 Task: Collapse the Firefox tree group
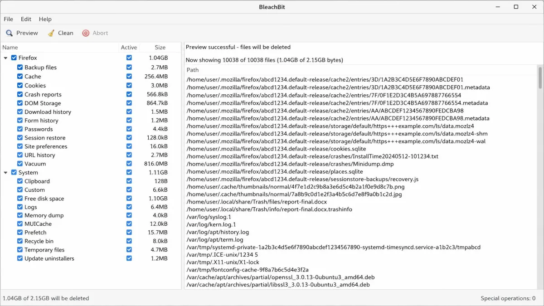6,58
